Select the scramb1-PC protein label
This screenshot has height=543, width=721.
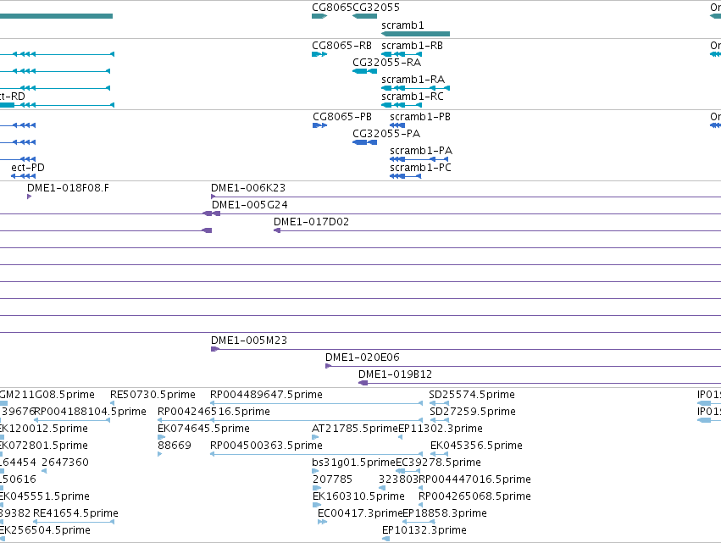tap(420, 168)
